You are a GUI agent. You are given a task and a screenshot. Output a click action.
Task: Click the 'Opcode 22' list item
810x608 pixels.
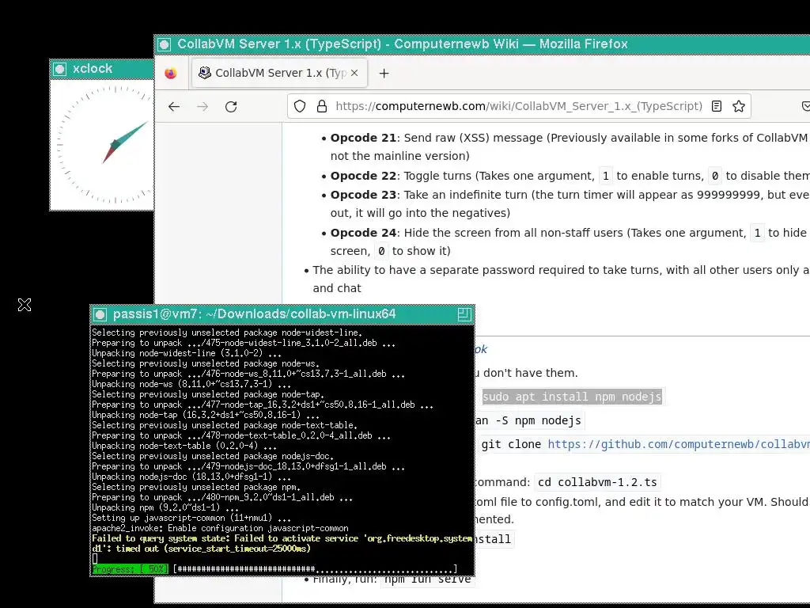tap(570, 176)
